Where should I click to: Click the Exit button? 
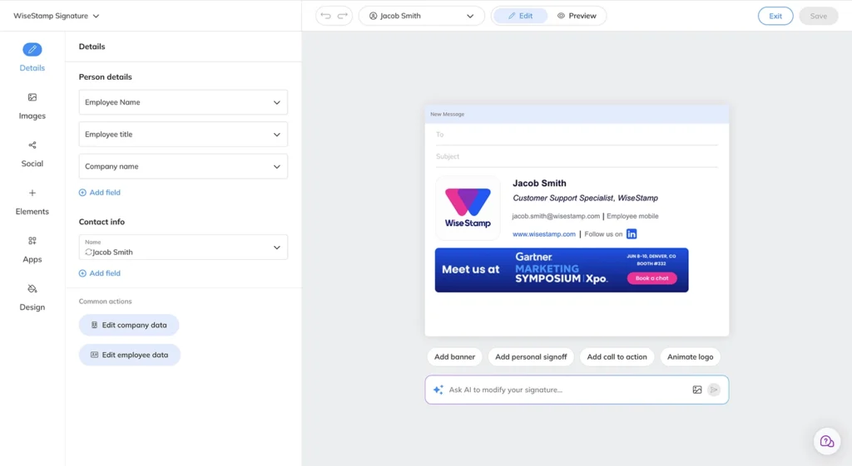click(775, 16)
